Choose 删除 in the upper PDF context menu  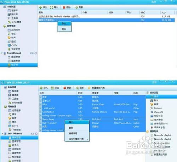(64, 29)
